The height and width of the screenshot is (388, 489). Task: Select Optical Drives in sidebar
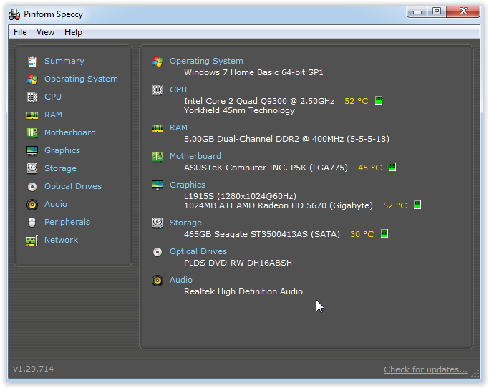pos(73,186)
